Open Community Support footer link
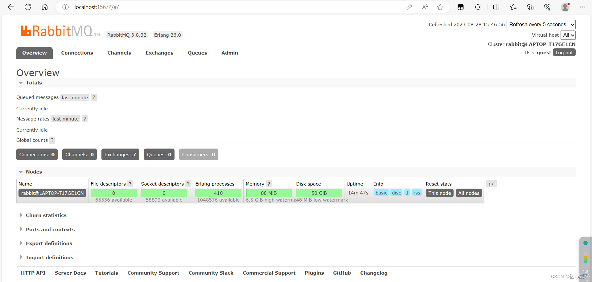 (x=153, y=273)
